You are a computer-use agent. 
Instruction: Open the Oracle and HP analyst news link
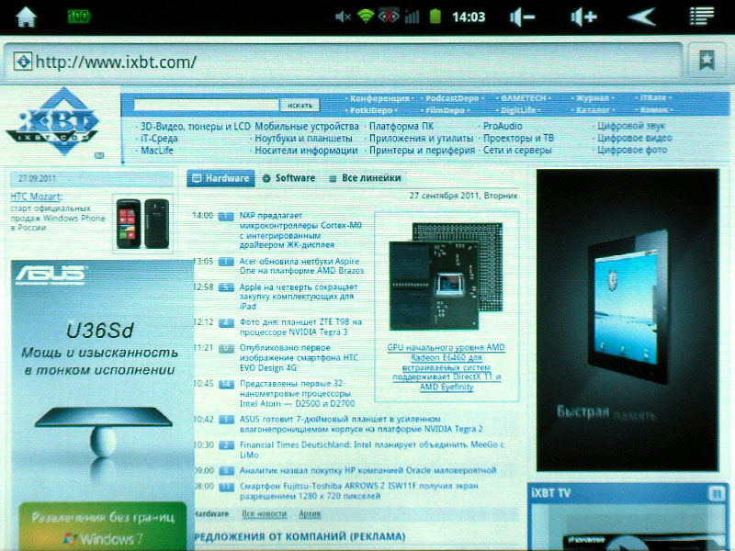[x=368, y=471]
